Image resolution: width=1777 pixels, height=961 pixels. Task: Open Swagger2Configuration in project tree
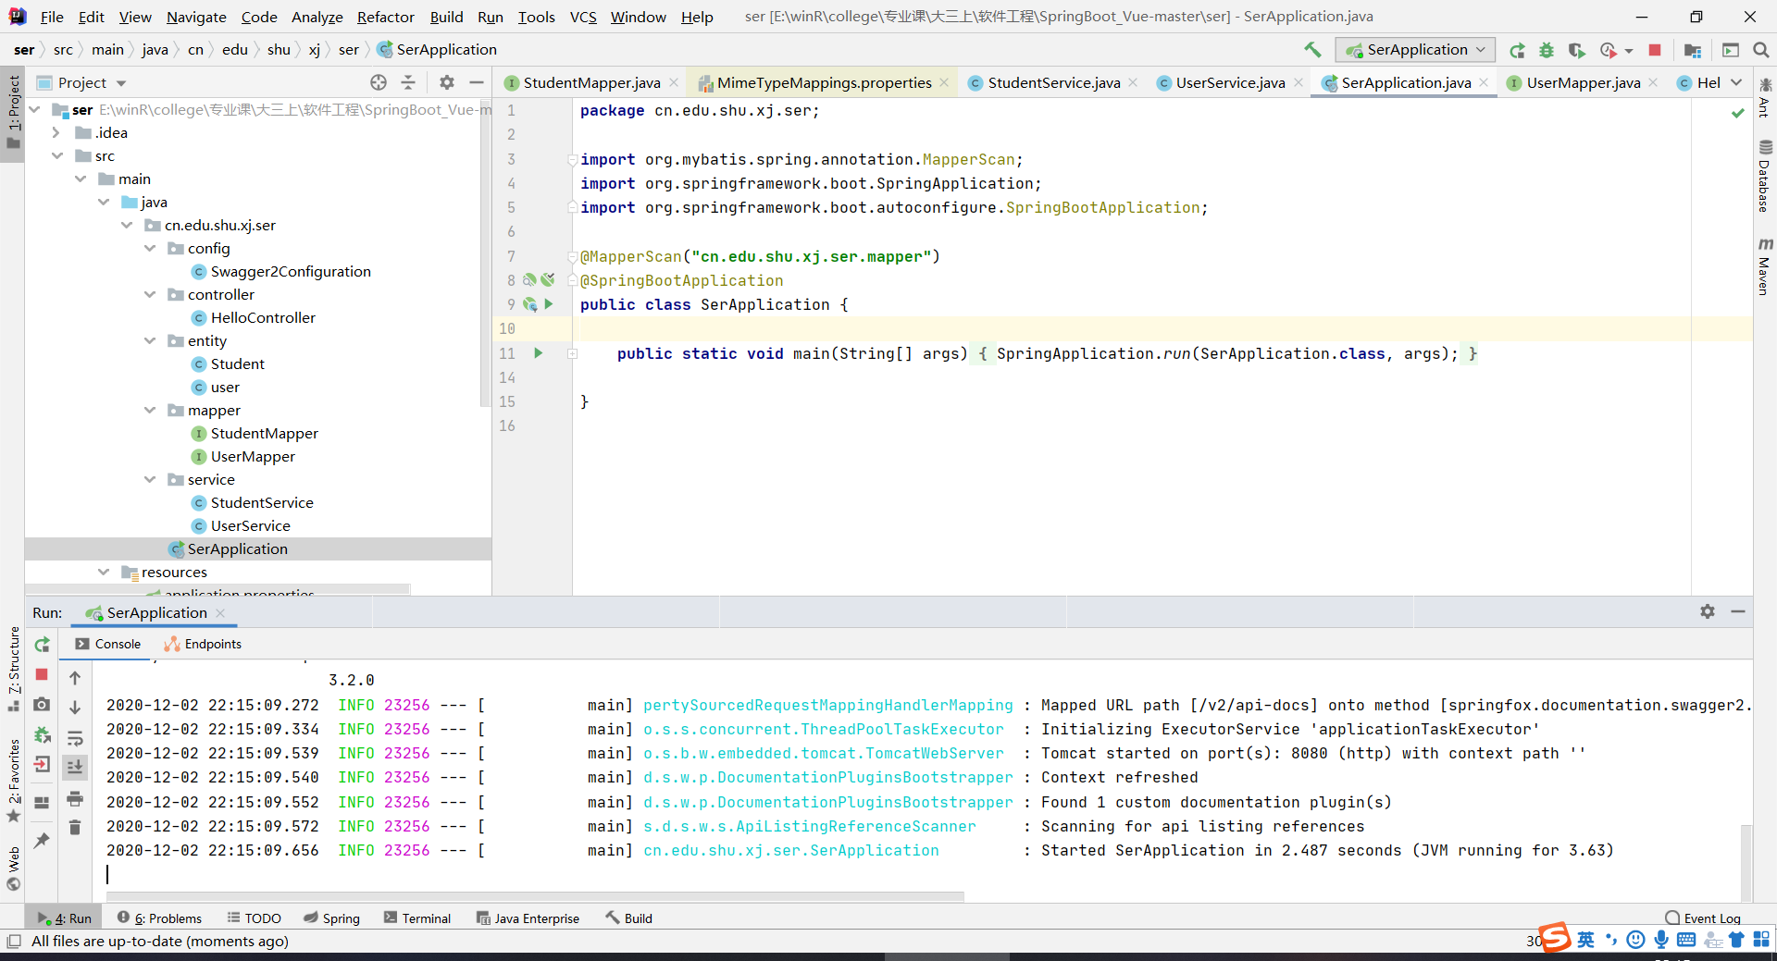tap(291, 272)
